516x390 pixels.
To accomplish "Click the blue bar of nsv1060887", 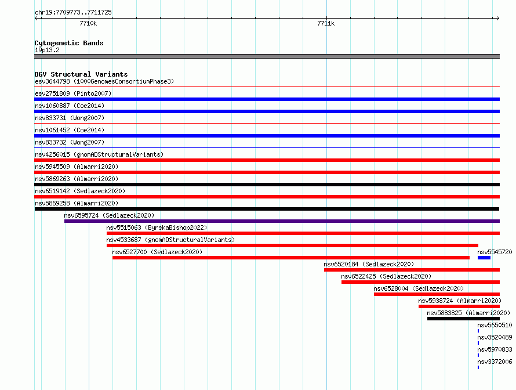I will coord(267,111).
